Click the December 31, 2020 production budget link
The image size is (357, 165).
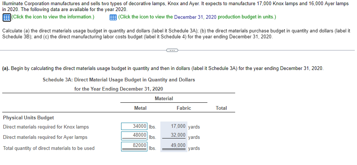[197, 17]
